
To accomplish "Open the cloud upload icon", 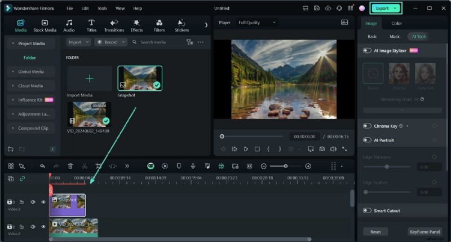I will tap(328, 8).
